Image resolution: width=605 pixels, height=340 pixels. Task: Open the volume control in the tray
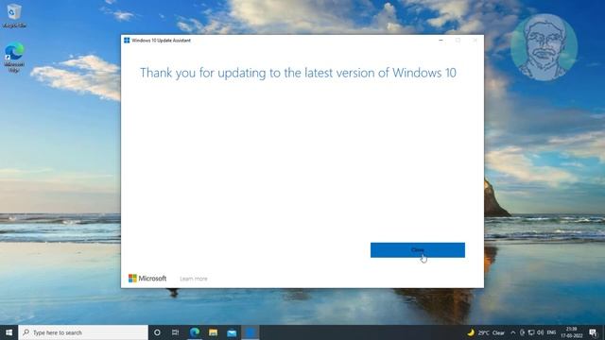(540, 332)
